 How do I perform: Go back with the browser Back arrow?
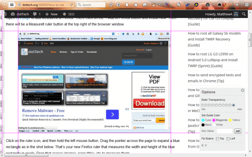5,4
